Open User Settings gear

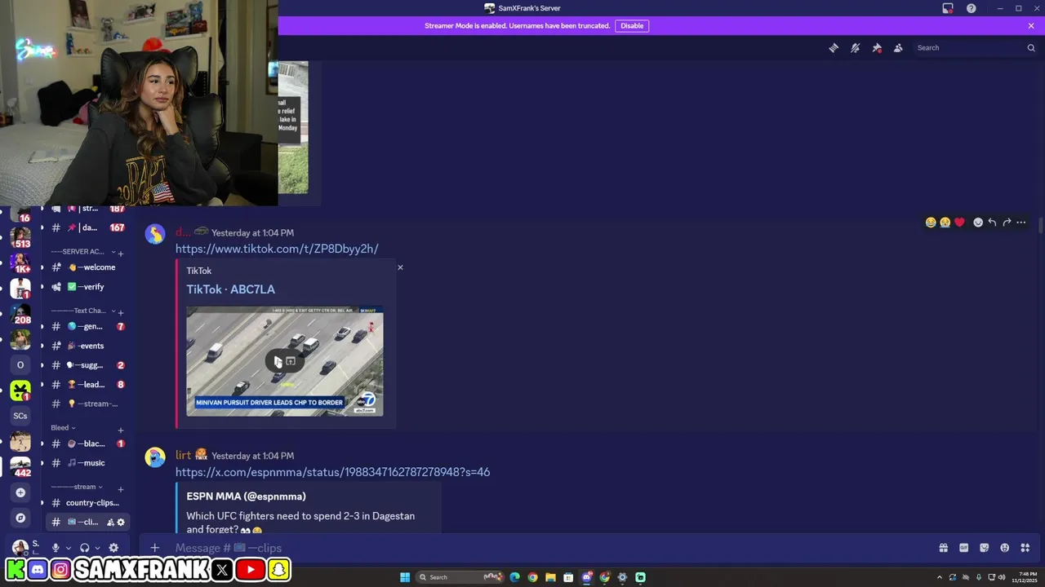pos(113,548)
